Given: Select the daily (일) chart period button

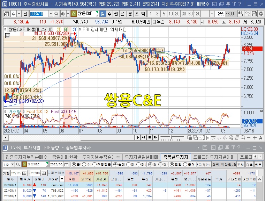Looking at the screenshot, I should [x=103, y=14].
